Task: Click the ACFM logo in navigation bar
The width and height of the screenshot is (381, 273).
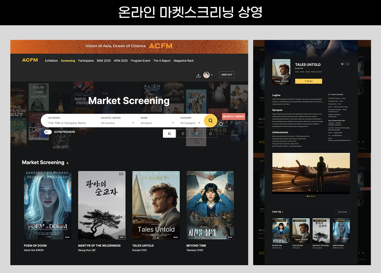Action: [30, 60]
